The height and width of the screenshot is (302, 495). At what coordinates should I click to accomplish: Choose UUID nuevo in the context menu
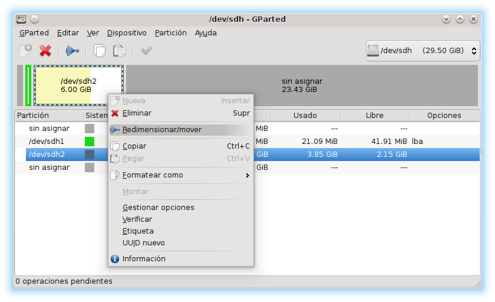coord(180,243)
